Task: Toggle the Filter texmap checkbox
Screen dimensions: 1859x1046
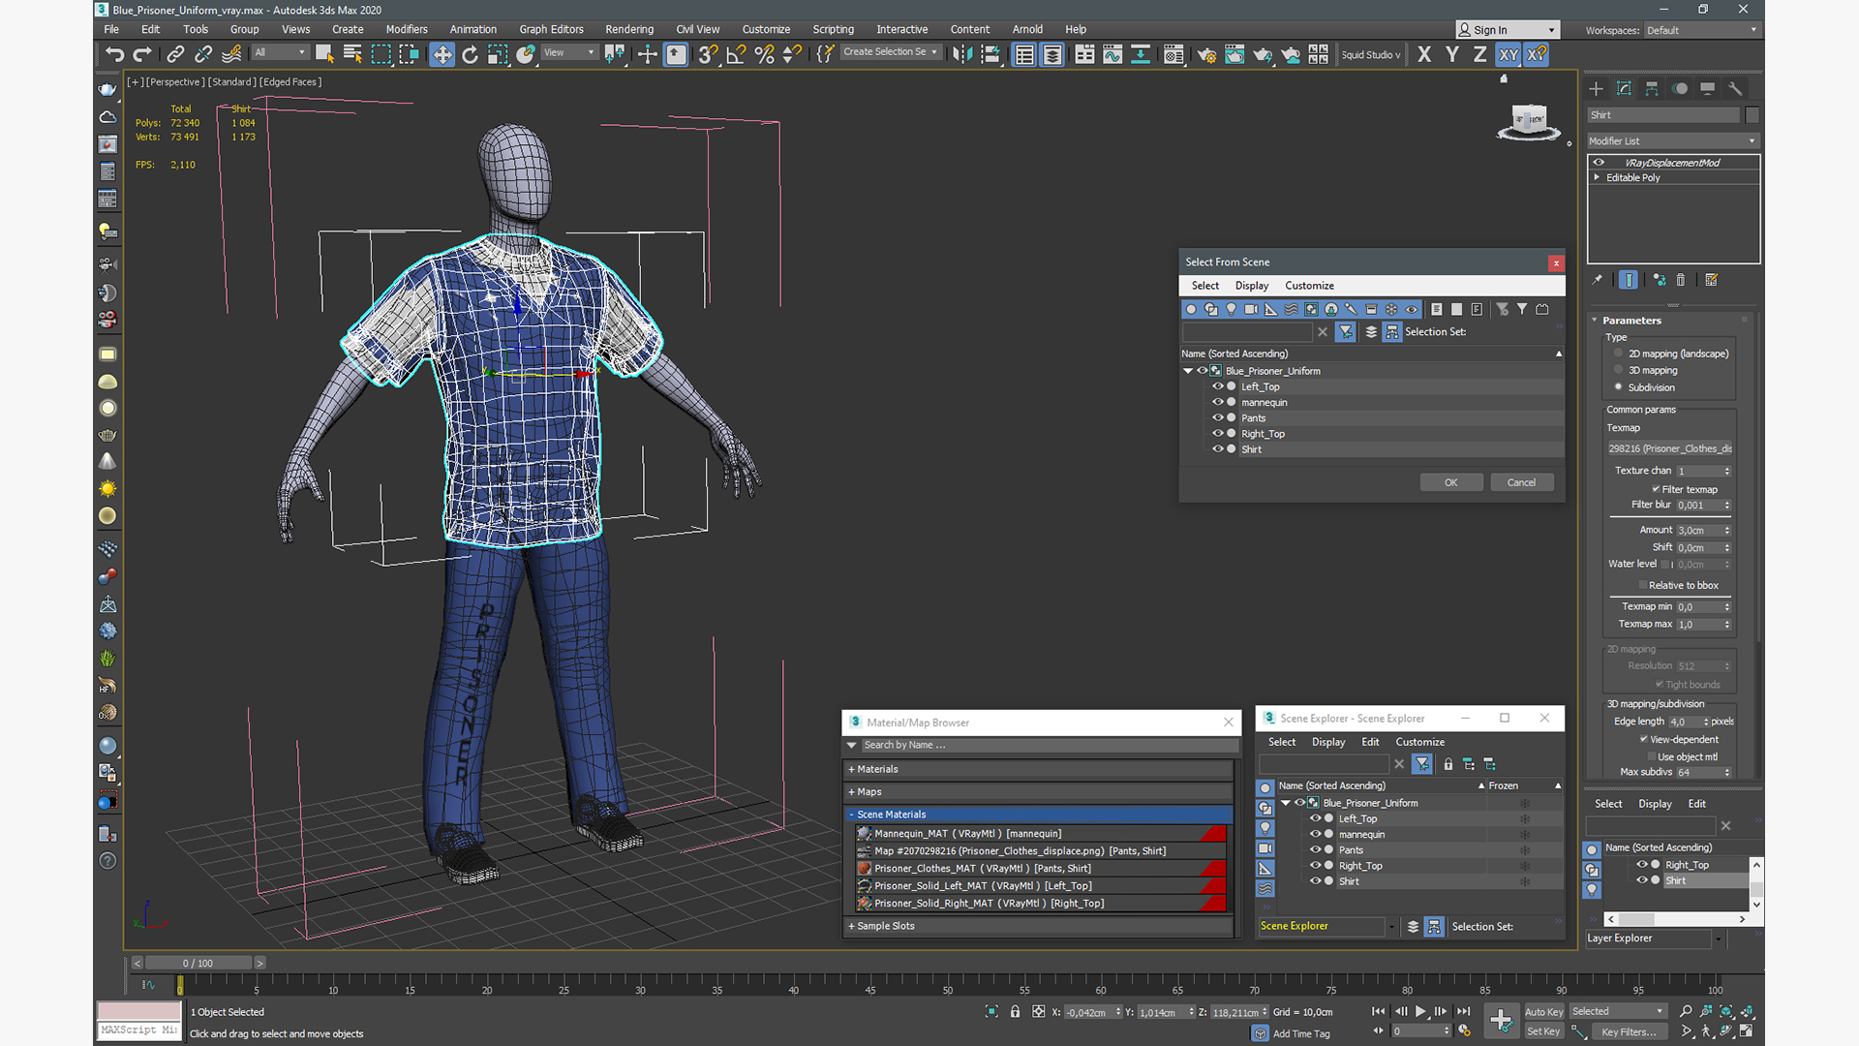Action: point(1656,489)
